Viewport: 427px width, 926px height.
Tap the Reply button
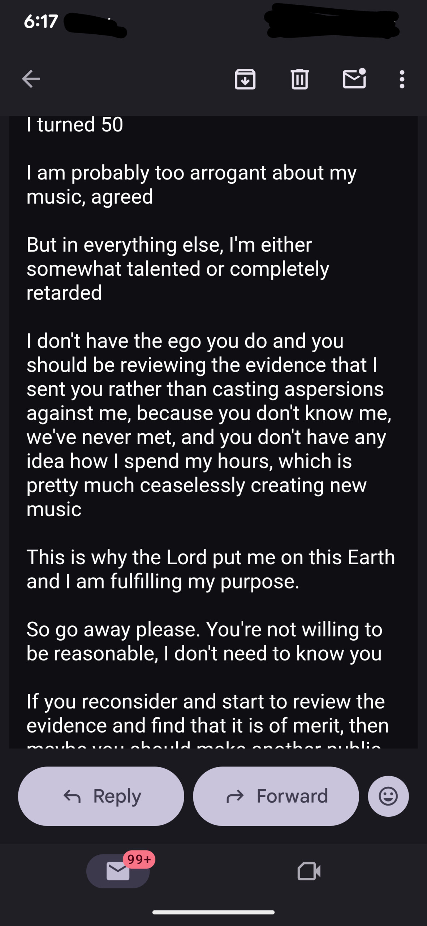click(101, 796)
